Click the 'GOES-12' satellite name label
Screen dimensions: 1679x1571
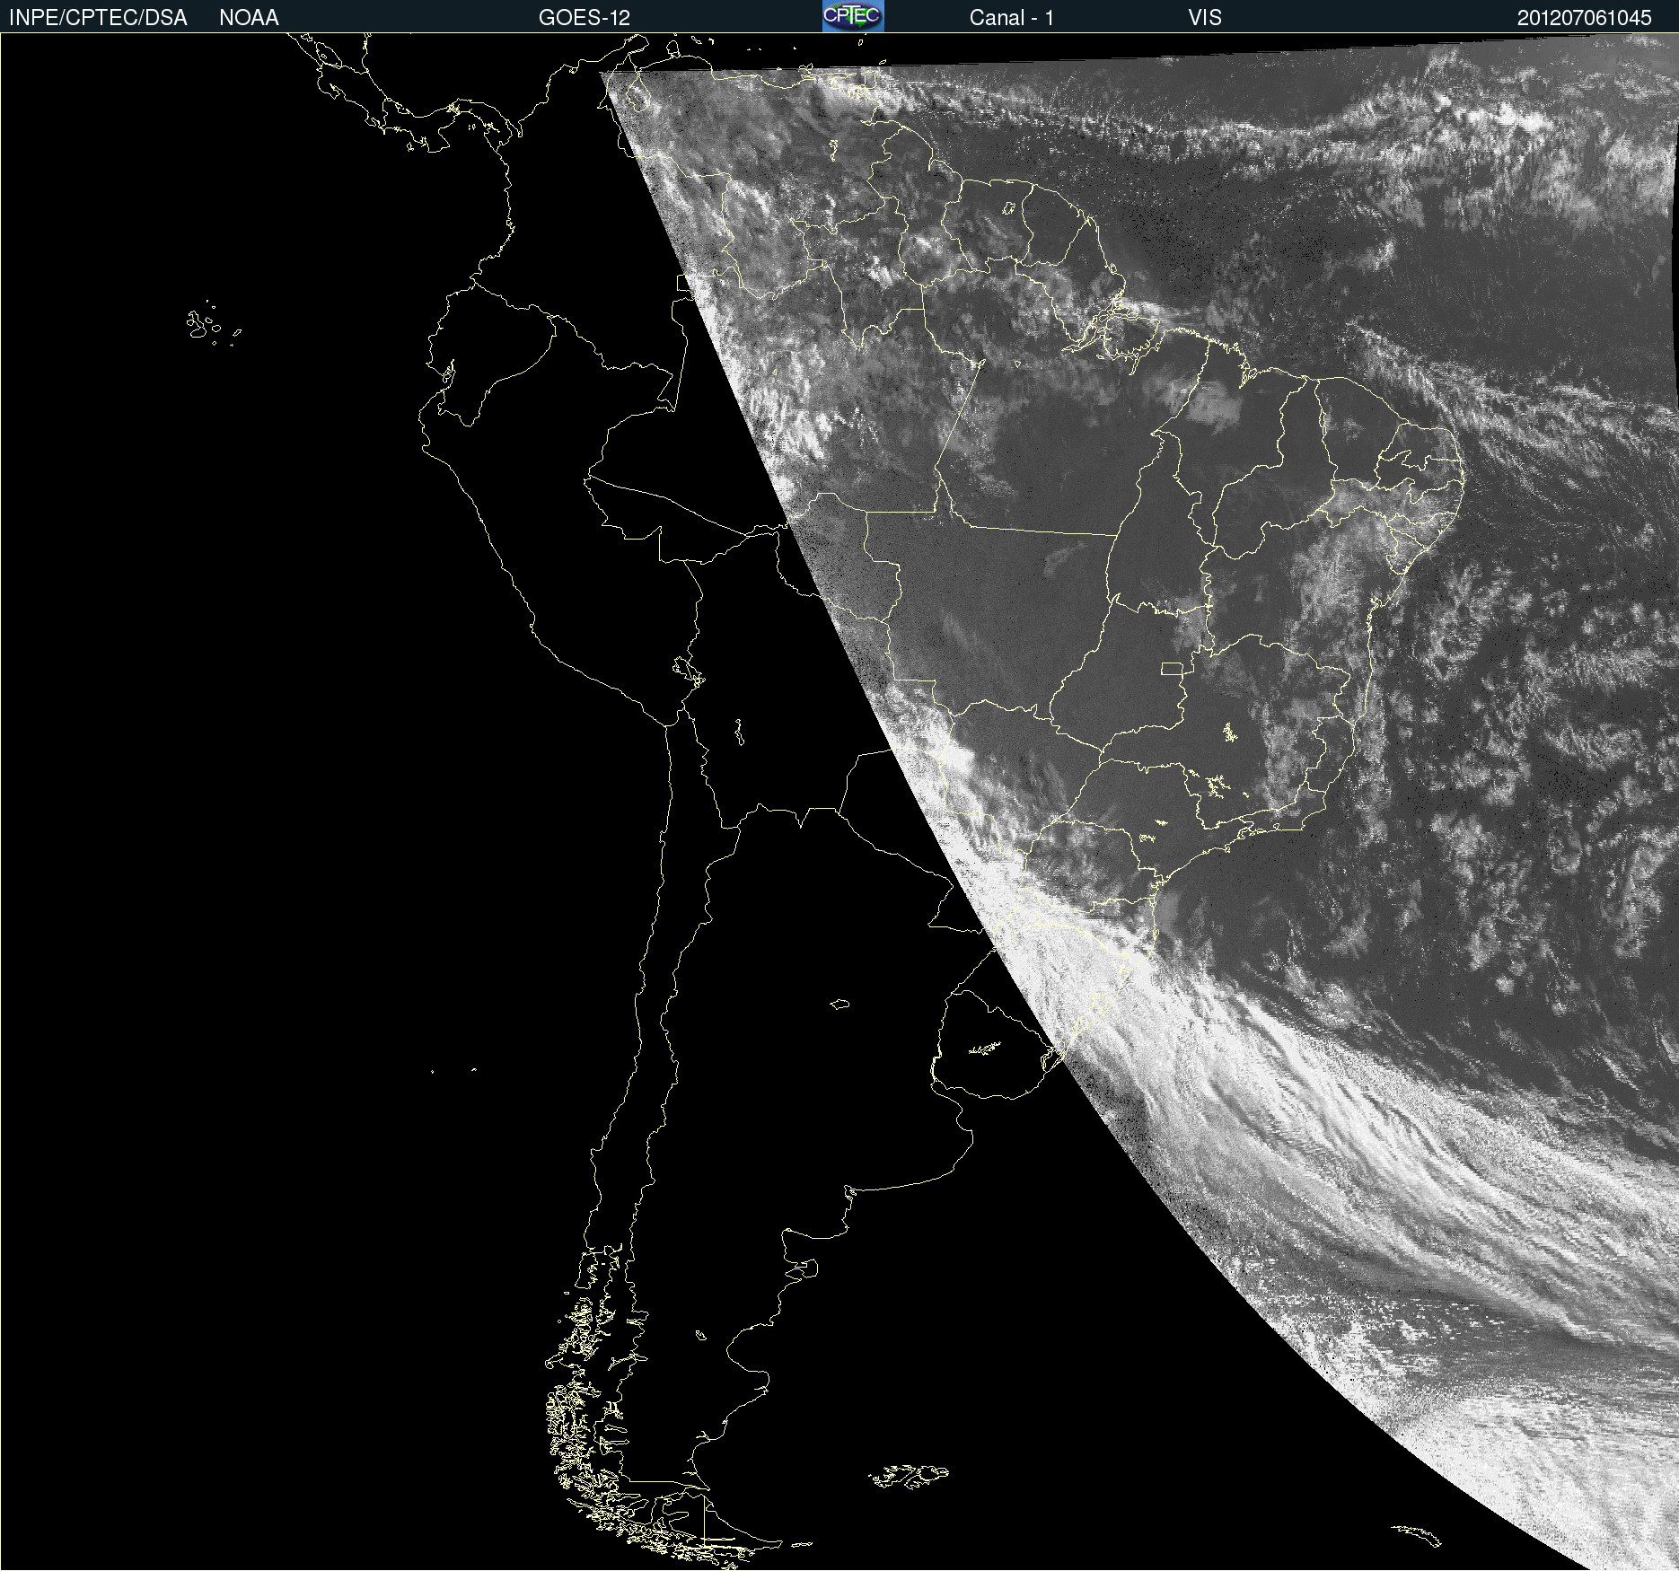(x=585, y=18)
